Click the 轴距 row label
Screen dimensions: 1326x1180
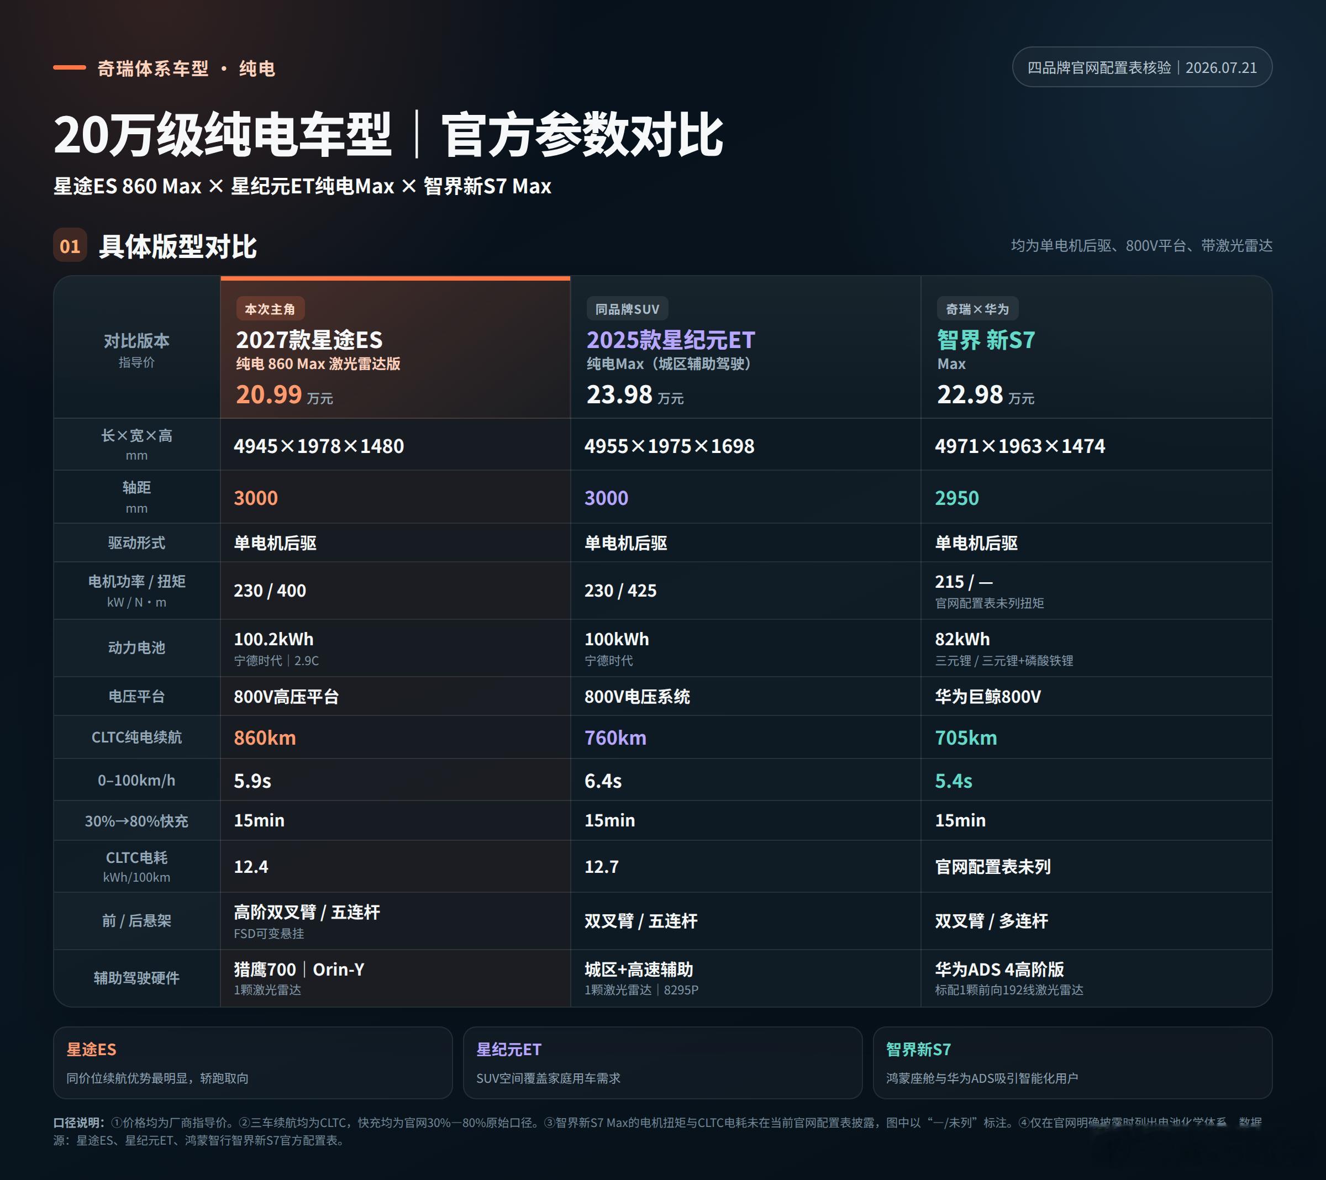[137, 497]
